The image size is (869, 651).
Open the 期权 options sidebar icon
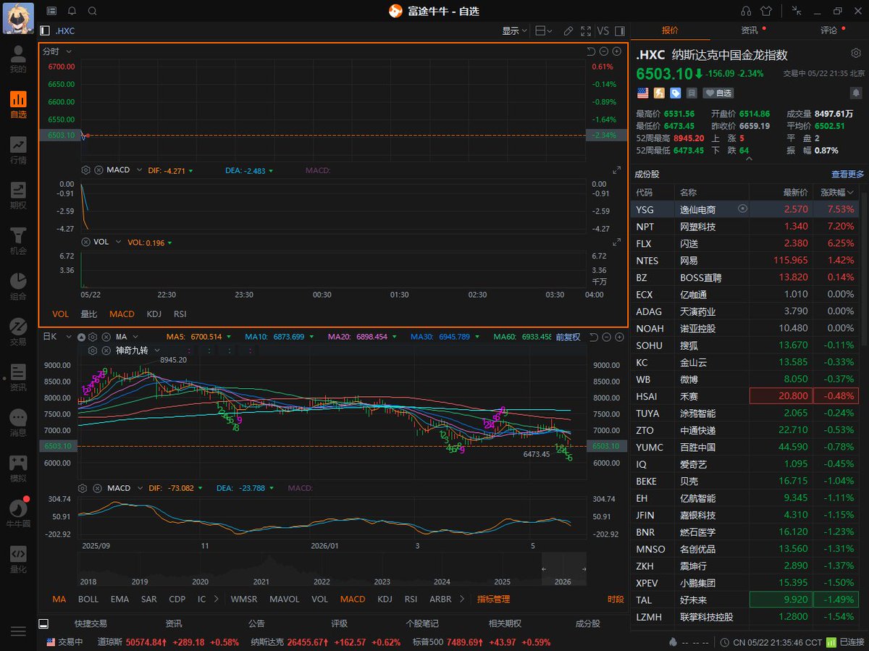click(x=18, y=196)
